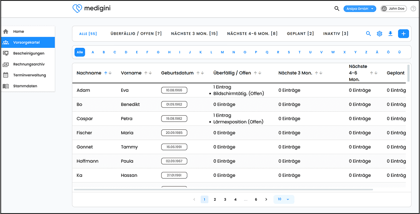This screenshot has height=214, width=420.
Task: Open global search magnifier in header
Action: click(x=337, y=8)
